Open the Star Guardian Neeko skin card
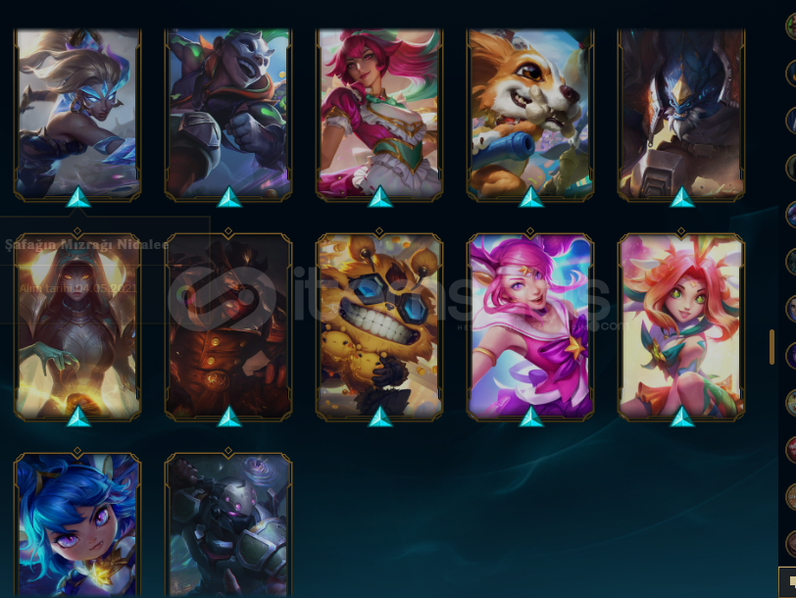796x598 pixels. click(x=681, y=326)
